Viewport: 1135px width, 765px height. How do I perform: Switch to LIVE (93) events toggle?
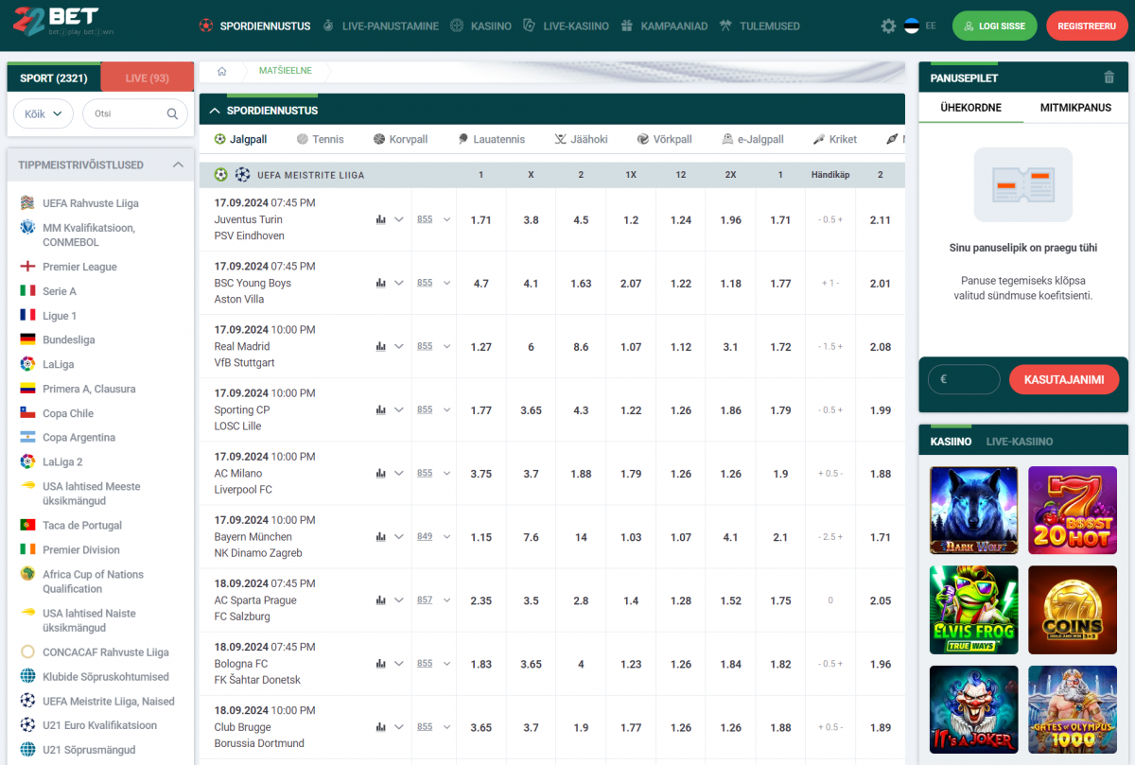[x=147, y=78]
